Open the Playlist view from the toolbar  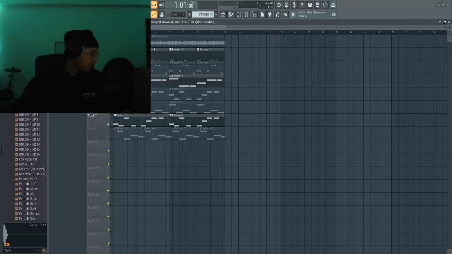[x=223, y=14]
